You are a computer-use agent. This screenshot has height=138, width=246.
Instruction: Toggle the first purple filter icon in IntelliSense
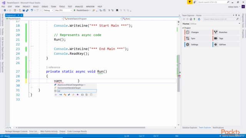(56, 95)
